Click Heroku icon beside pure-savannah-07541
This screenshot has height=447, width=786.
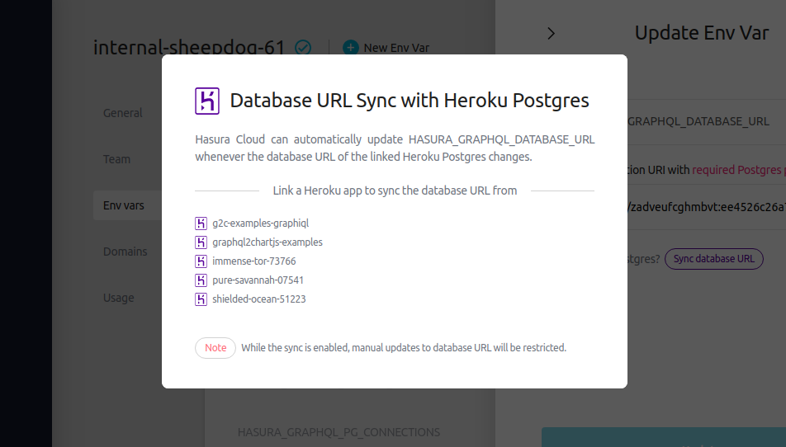(x=201, y=280)
